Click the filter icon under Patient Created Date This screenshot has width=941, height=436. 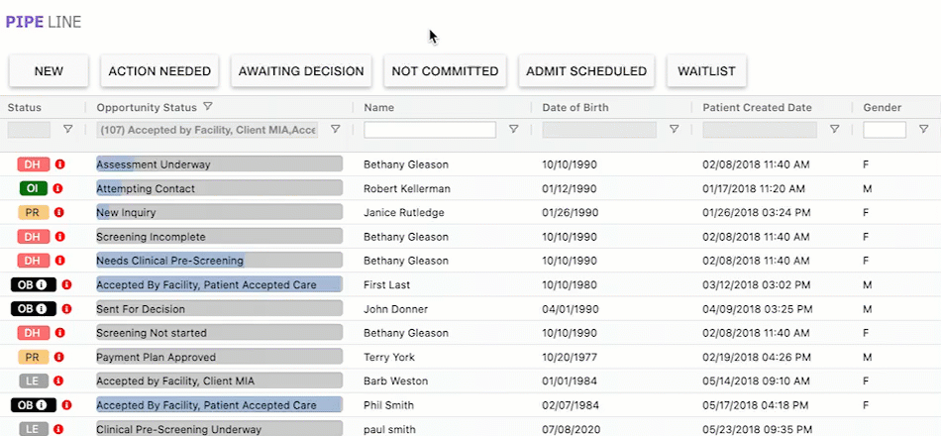click(834, 129)
